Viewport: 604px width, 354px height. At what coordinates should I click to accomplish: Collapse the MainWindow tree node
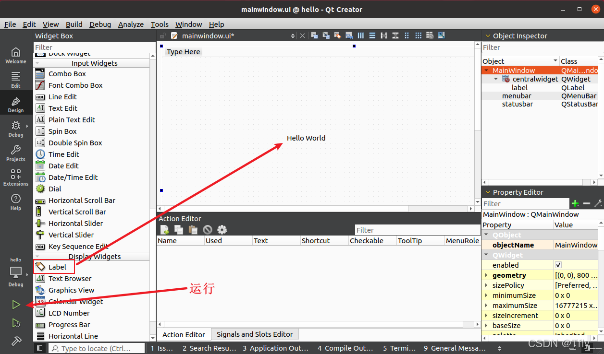tap(486, 71)
